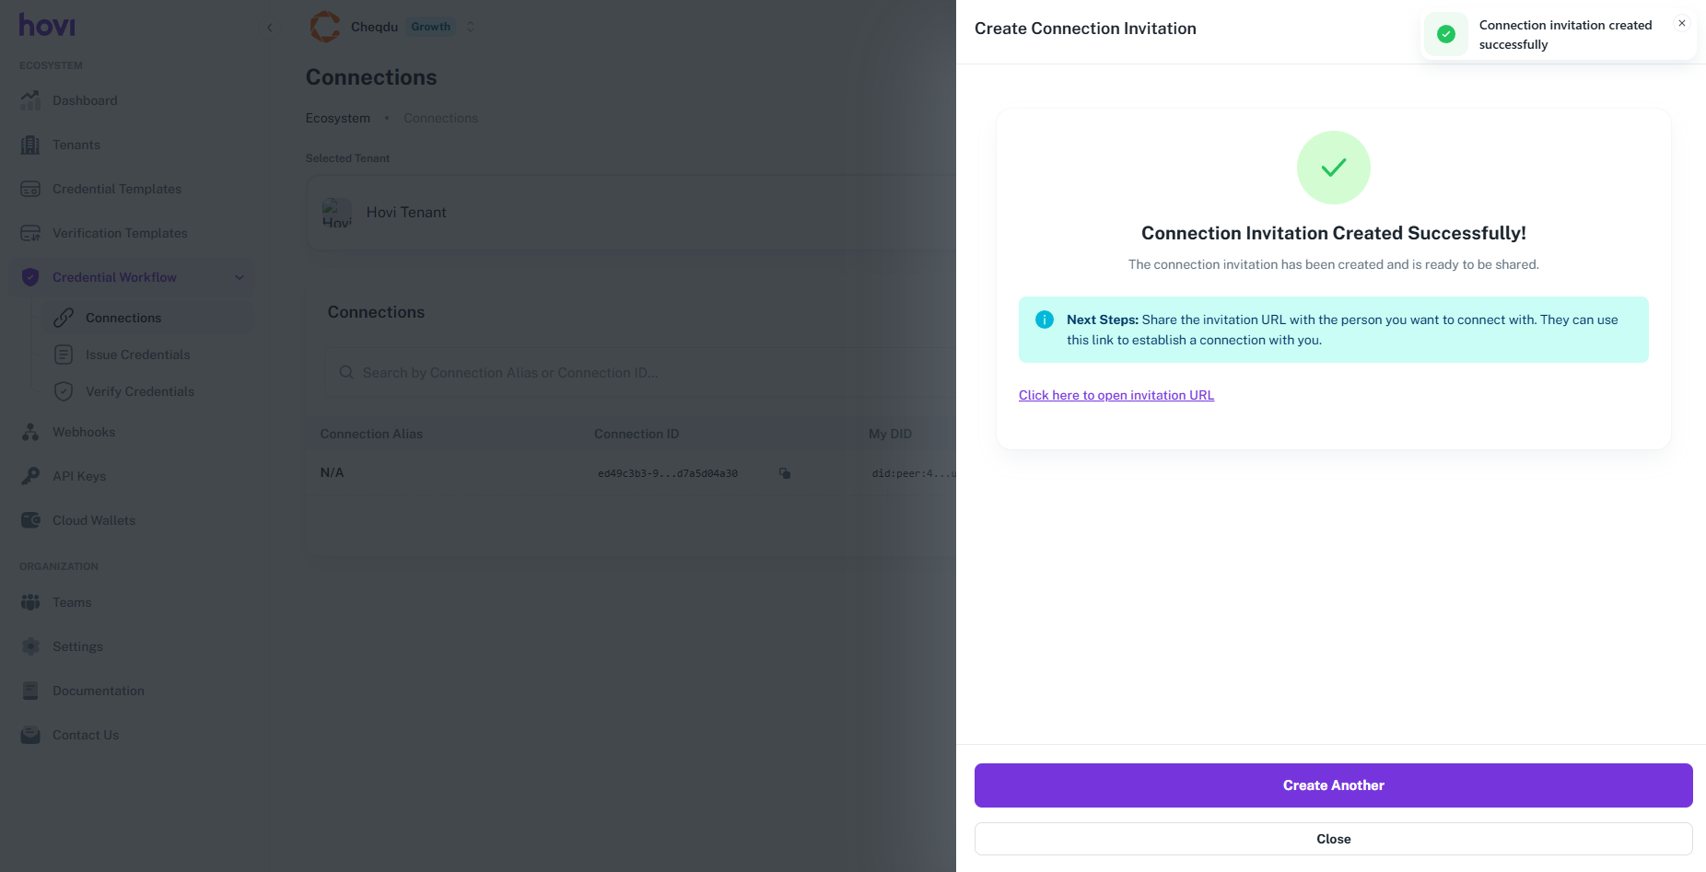Collapse the Credential Workflow section chevron

coord(240,277)
